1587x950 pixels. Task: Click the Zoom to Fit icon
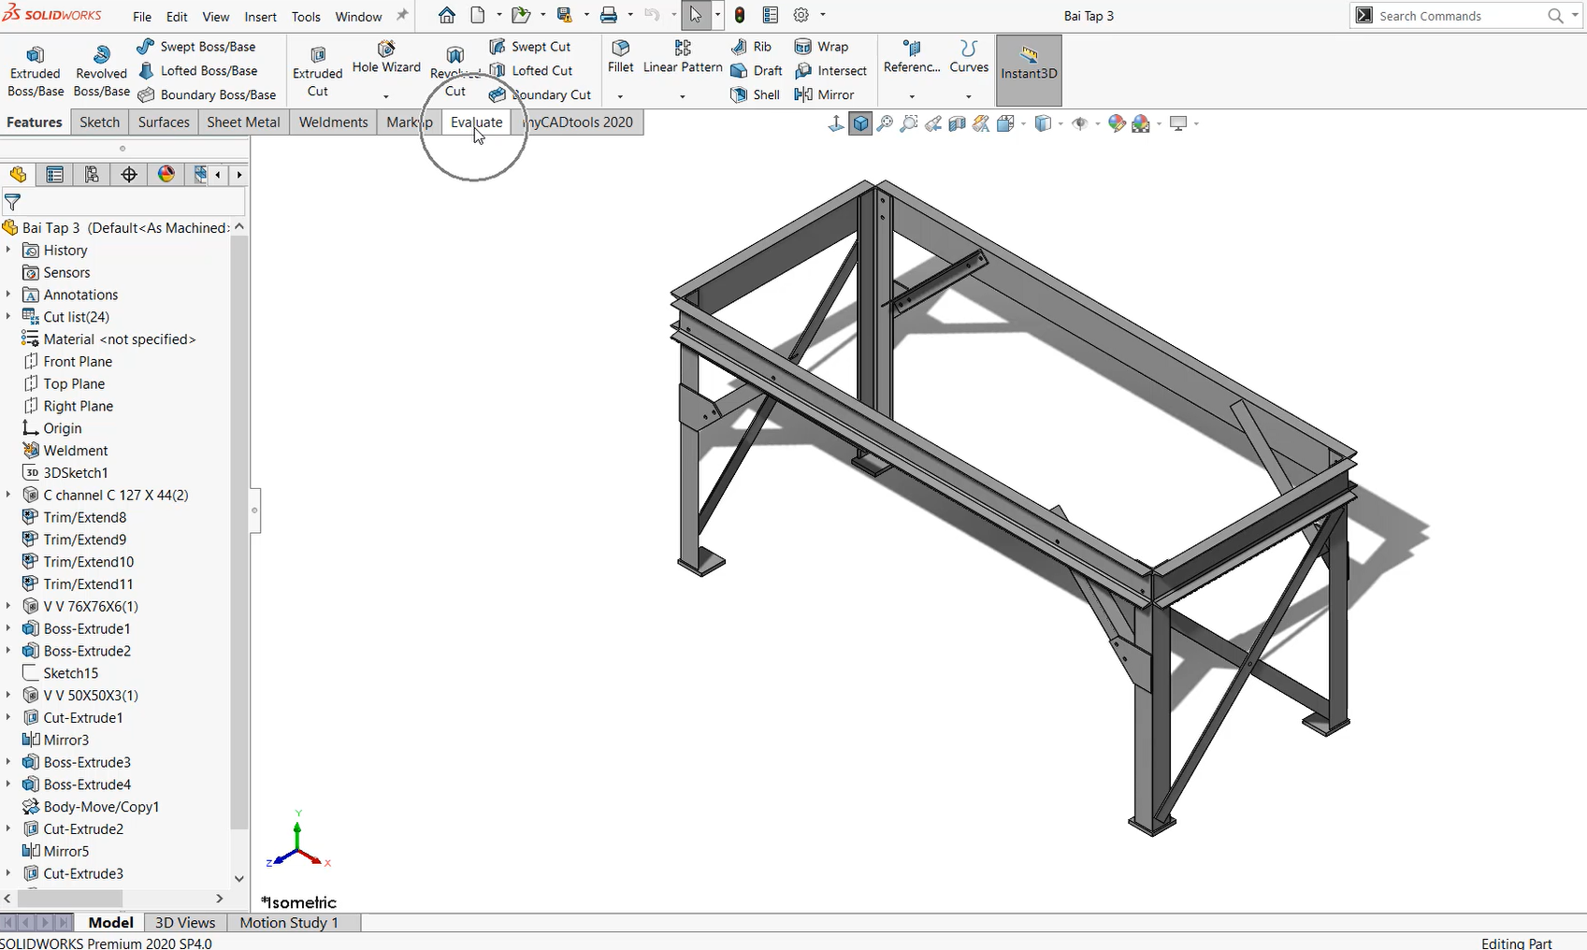point(885,123)
